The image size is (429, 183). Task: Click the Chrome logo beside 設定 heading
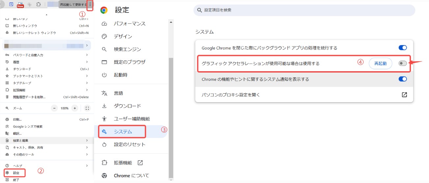click(104, 10)
